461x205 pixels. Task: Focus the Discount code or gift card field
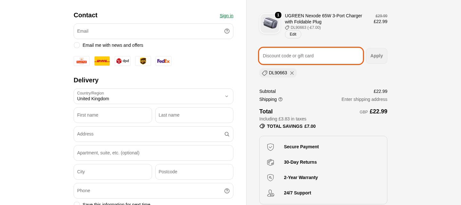tap(311, 56)
